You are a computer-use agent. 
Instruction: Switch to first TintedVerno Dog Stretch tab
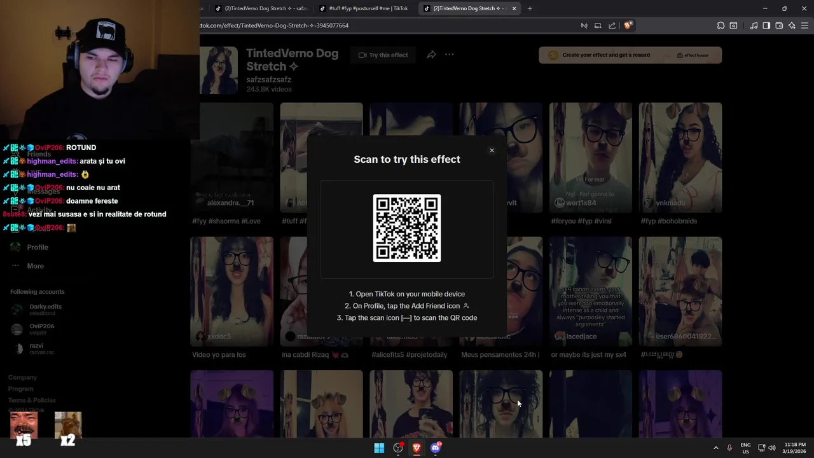tap(261, 8)
